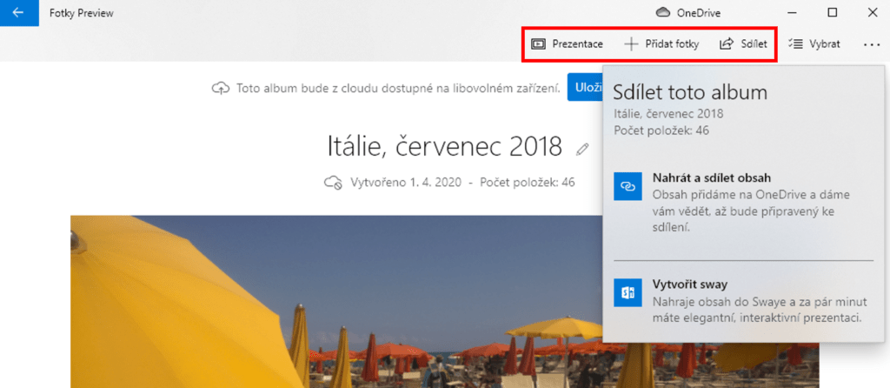
Task: Go back using the blue arrow button
Action: [x=18, y=13]
